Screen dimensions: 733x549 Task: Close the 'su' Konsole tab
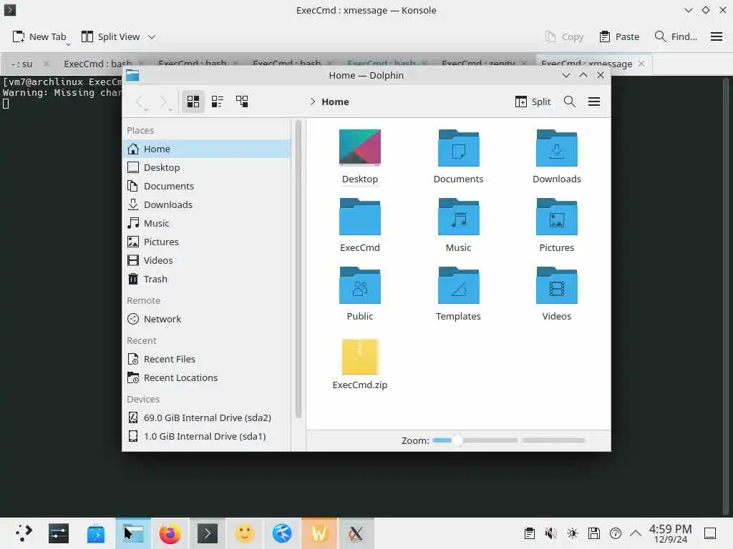click(46, 64)
